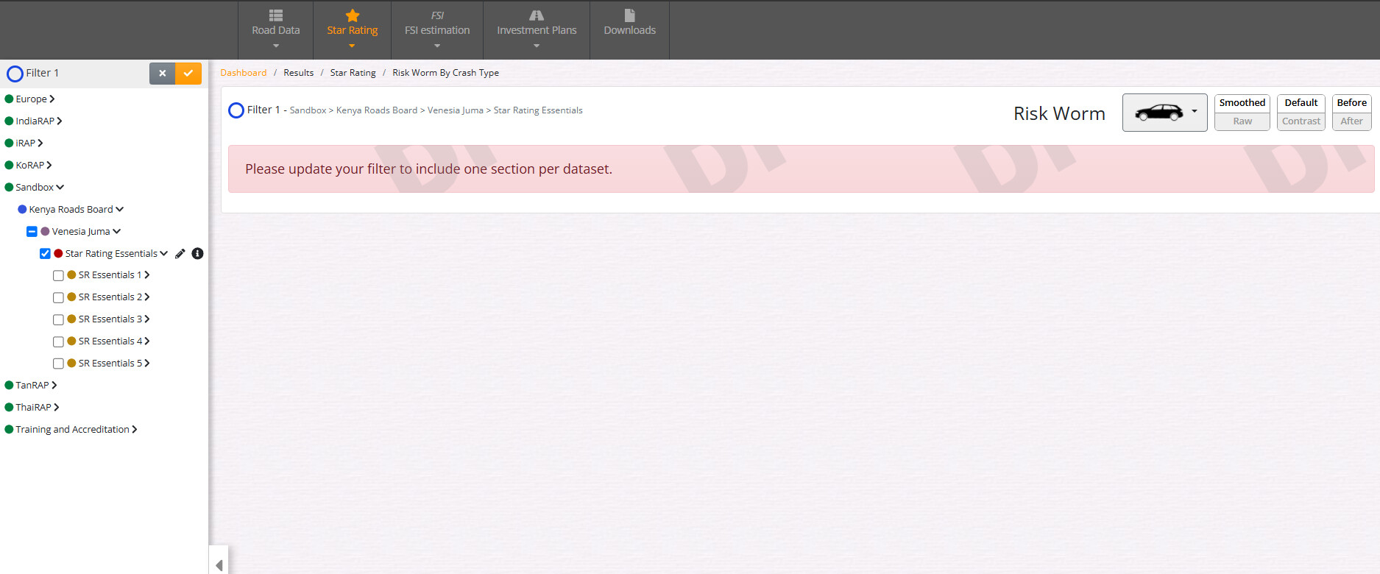The height and width of the screenshot is (574, 1380).
Task: Click the Results breadcrumb
Action: coord(298,73)
